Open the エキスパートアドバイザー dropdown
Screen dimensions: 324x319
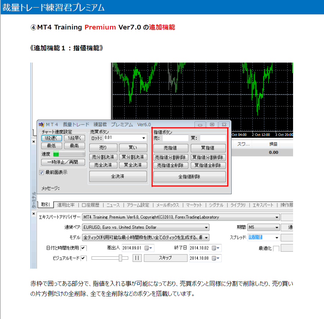pos(181,217)
